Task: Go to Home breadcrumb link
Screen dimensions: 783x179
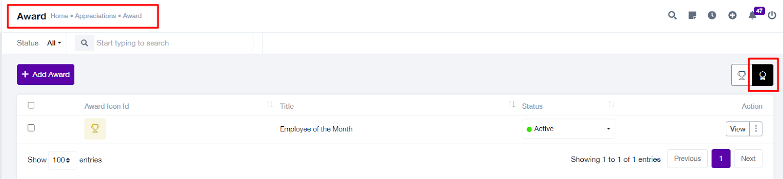Action: 59,16
